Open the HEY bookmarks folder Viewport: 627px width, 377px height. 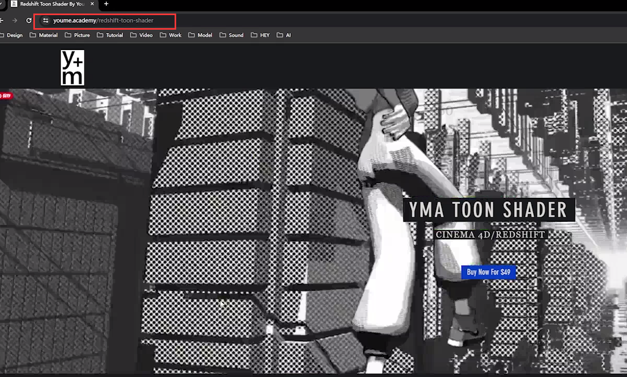click(260, 35)
